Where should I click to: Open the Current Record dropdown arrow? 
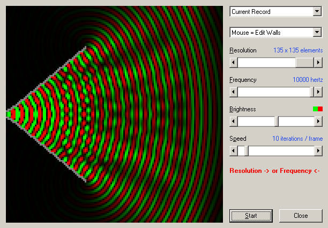click(x=317, y=11)
